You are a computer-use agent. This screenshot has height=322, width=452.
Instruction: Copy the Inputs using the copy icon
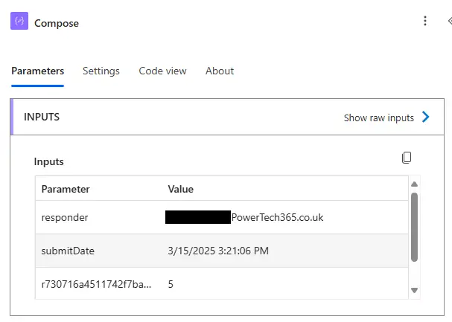pos(407,158)
